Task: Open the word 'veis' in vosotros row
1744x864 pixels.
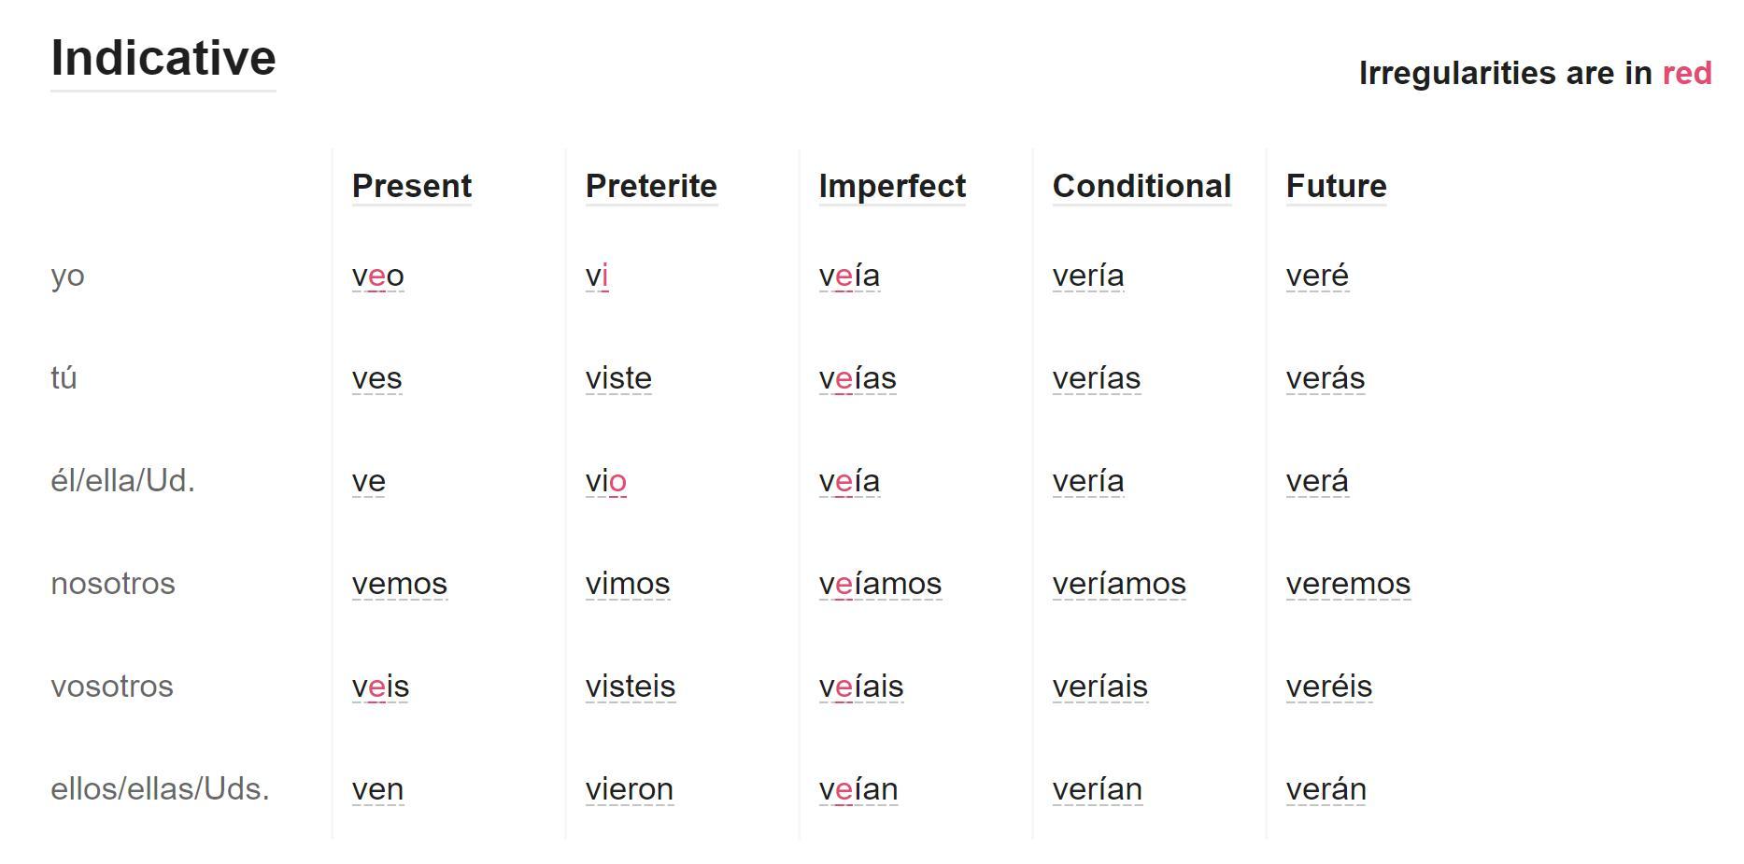Action: pos(380,687)
